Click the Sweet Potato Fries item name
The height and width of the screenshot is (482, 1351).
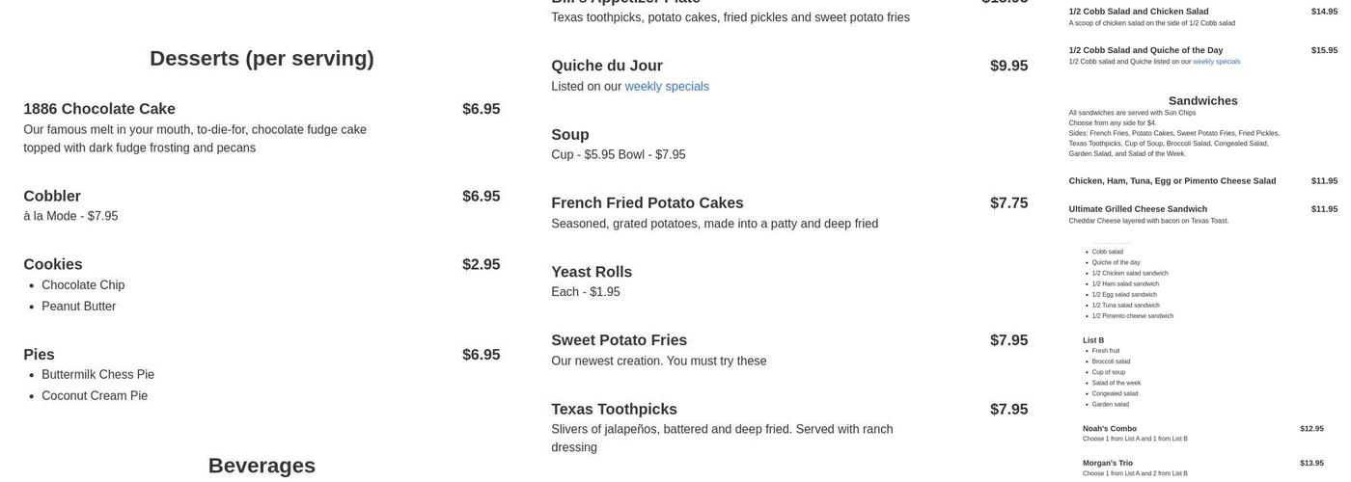619,340
